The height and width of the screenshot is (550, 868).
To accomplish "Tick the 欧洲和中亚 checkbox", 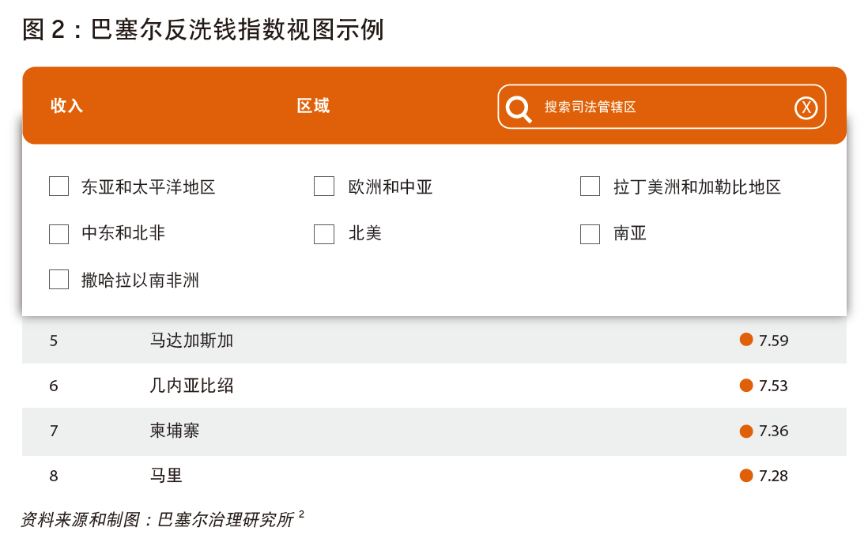I will (324, 186).
